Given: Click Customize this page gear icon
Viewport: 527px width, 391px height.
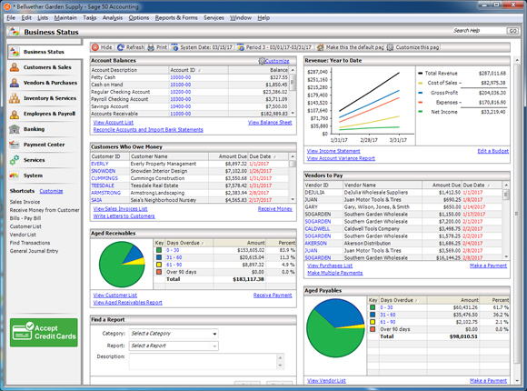Looking at the screenshot, I should click(390, 47).
